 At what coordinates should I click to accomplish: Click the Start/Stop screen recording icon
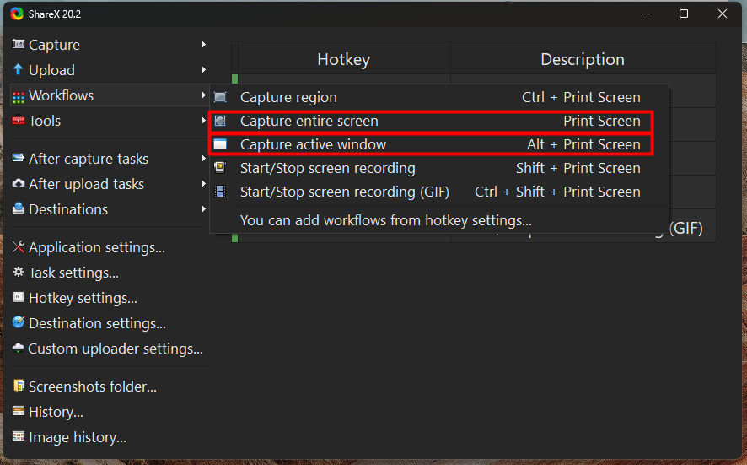pyautogui.click(x=220, y=168)
